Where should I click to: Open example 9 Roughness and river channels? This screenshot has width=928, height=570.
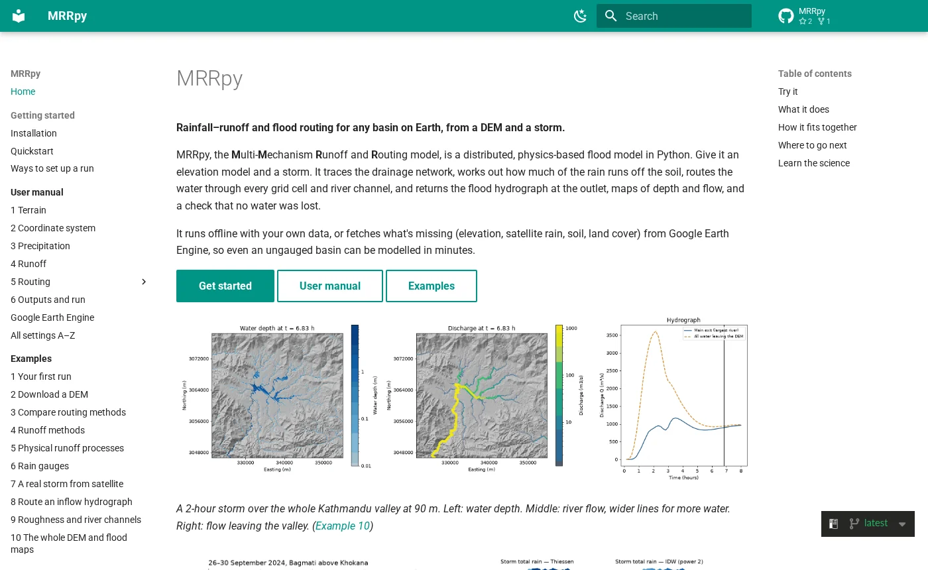(x=76, y=520)
